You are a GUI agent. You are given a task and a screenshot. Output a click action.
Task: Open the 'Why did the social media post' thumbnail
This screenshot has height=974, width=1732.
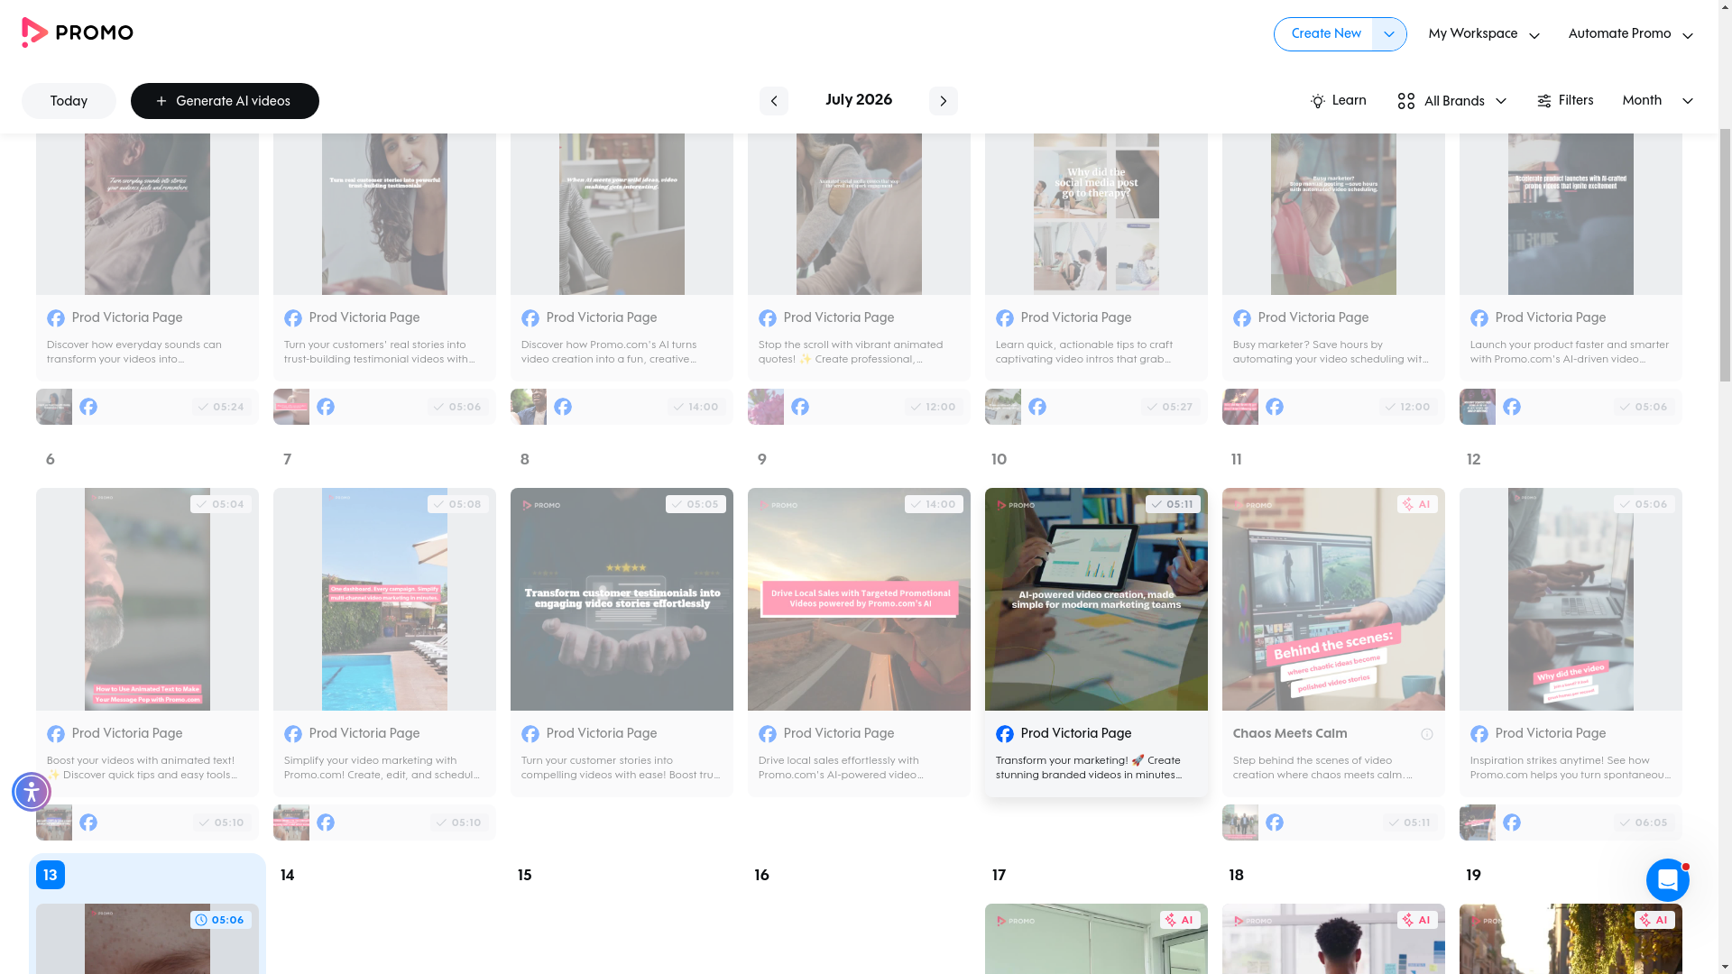point(1096,215)
